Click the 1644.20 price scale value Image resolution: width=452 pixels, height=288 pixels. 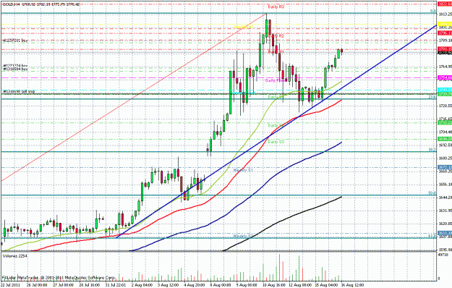[x=445, y=198]
